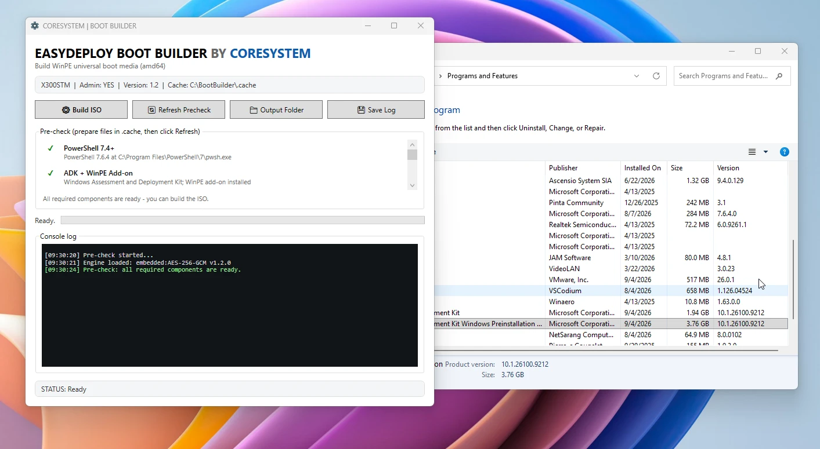Sort by Version column header
This screenshot has height=449, width=820.
click(750, 168)
